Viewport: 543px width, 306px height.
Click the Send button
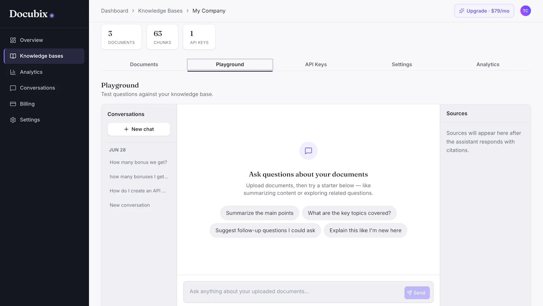(417, 293)
